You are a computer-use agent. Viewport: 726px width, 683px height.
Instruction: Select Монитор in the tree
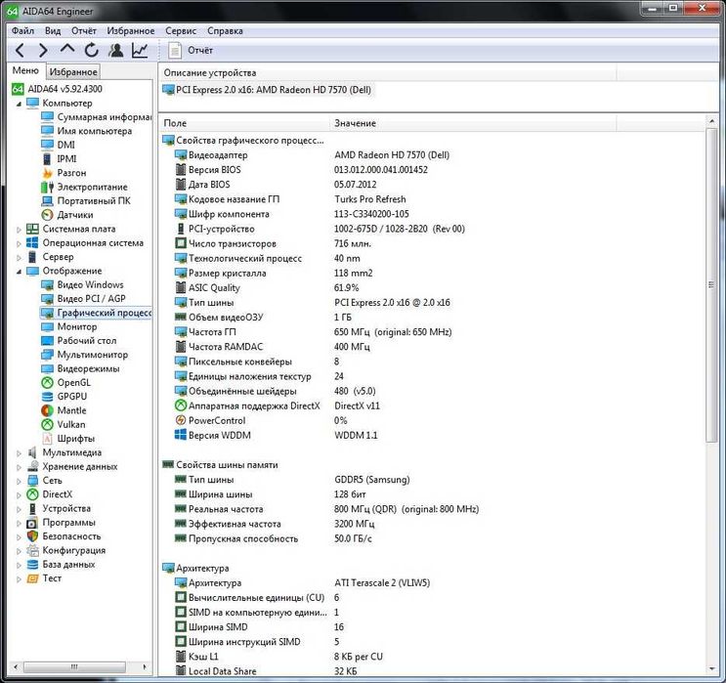[77, 327]
